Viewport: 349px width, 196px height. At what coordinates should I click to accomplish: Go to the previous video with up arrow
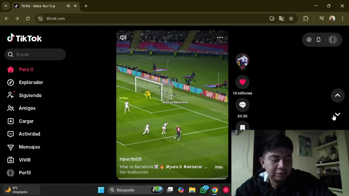338,95
